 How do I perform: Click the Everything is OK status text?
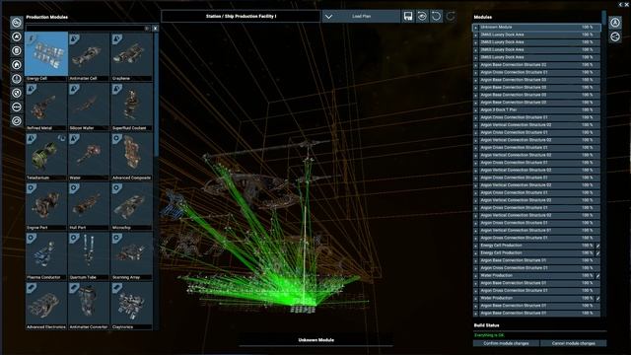[489, 335]
